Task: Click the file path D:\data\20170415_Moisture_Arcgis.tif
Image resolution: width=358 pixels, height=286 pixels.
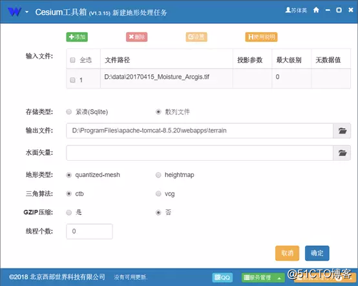Action: (x=156, y=77)
